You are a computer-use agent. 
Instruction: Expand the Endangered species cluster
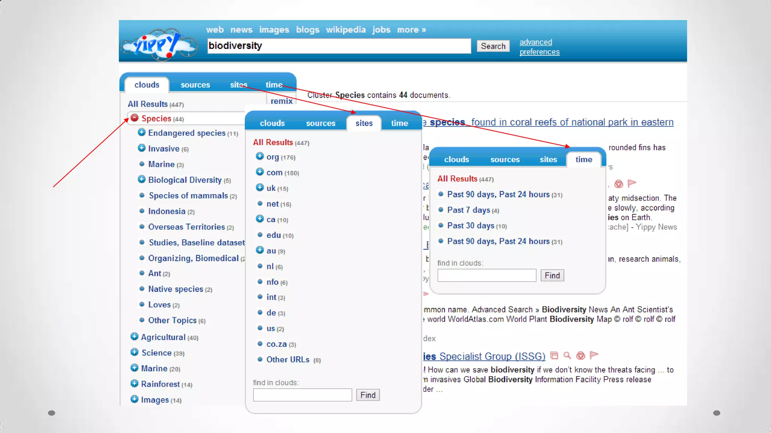[x=142, y=132]
